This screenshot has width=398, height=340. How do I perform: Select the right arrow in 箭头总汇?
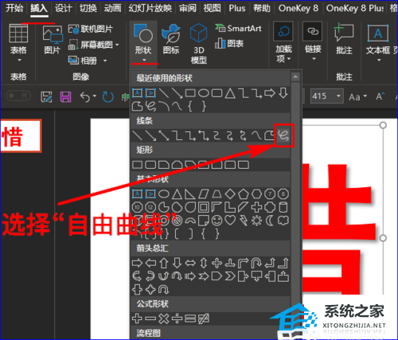point(137,263)
